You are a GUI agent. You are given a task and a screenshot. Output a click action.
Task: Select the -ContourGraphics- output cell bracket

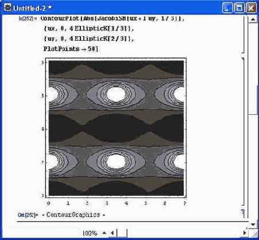tap(243, 214)
